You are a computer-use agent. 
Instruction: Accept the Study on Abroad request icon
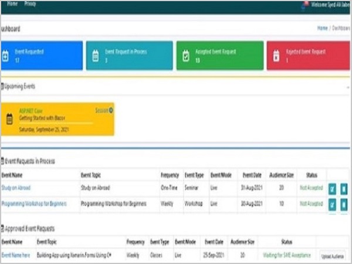click(332, 189)
